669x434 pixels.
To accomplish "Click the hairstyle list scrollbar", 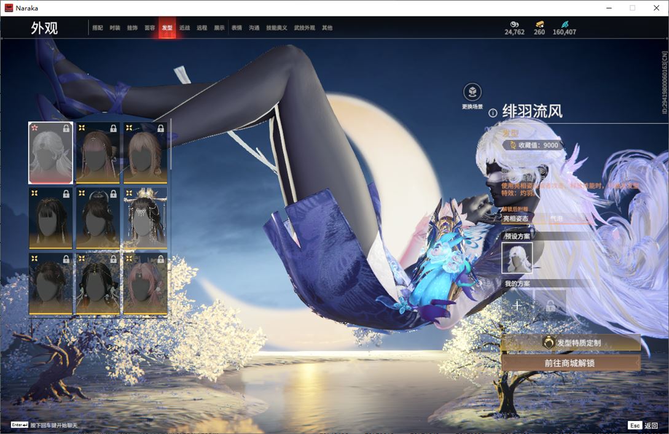I will coord(171,145).
